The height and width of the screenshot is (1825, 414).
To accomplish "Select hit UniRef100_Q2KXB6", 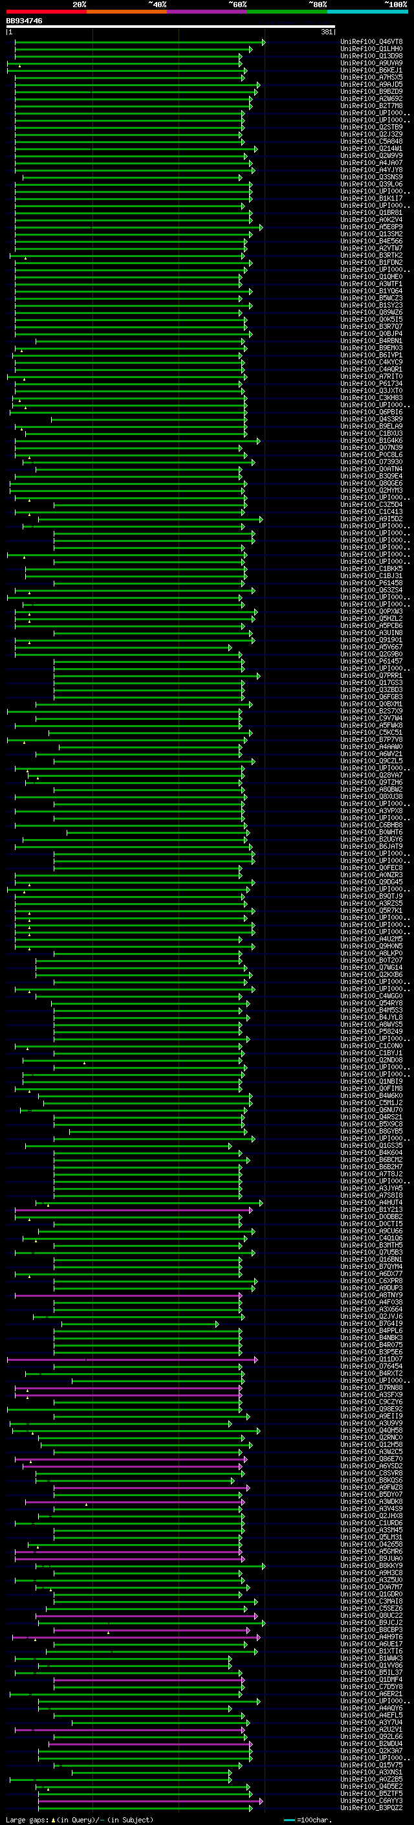I will point(371,974).
